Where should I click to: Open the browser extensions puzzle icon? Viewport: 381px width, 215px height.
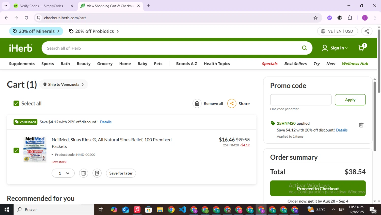tap(350, 18)
